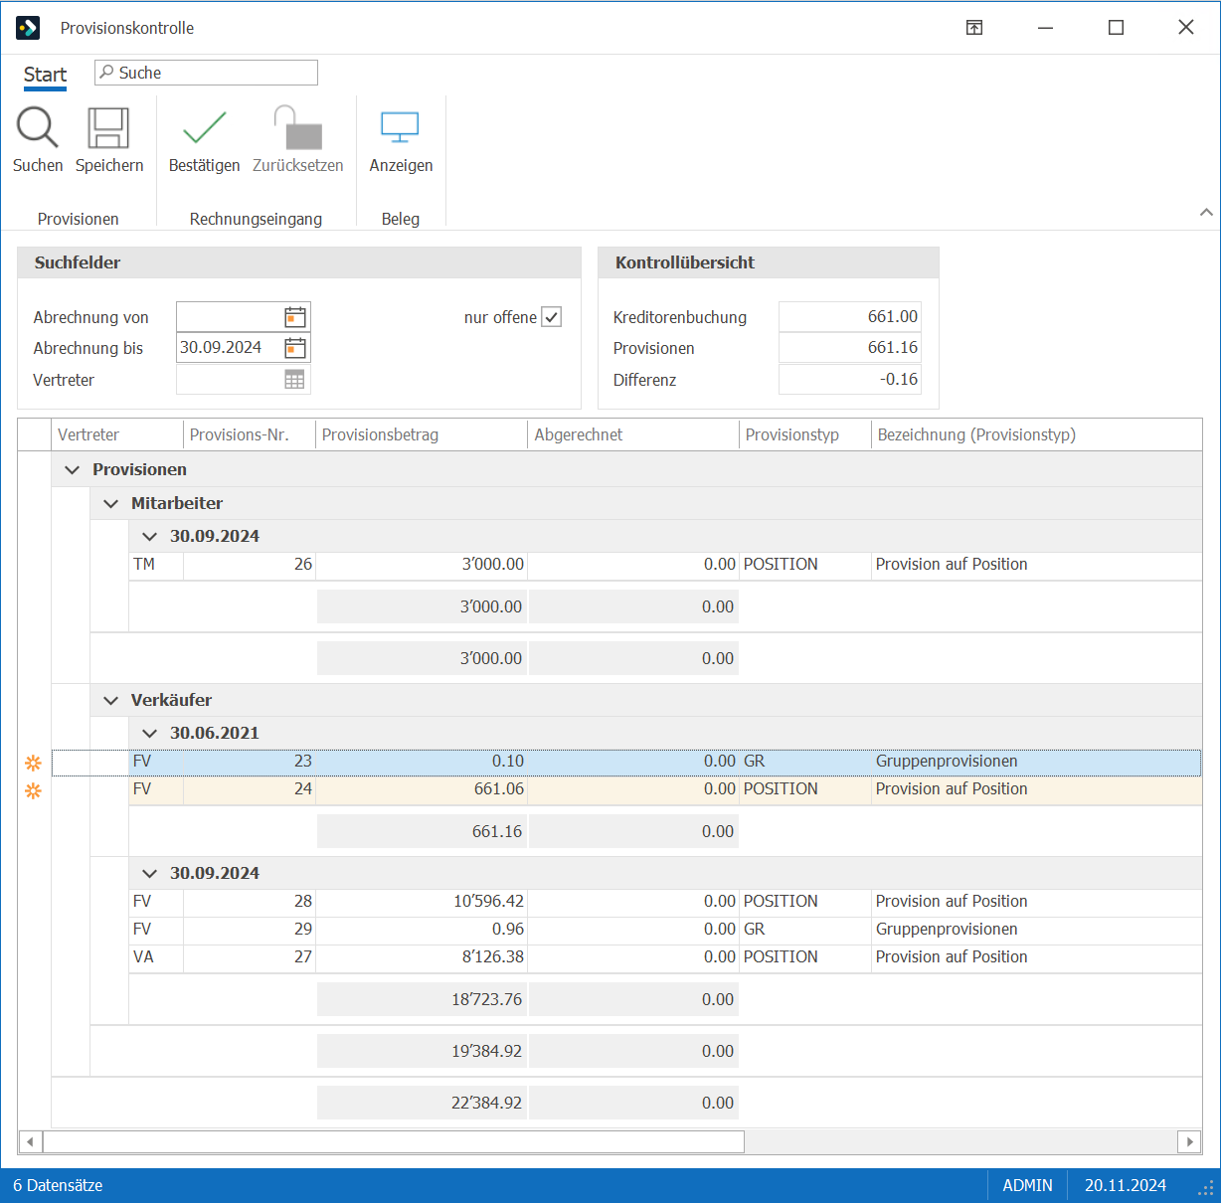The image size is (1221, 1203).
Task: Click the Provisions-Nr. column header
Action: coord(250,434)
